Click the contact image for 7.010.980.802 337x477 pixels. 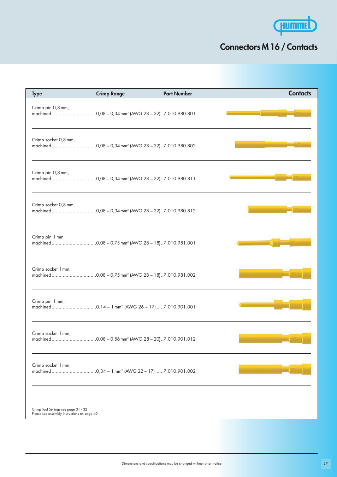[x=273, y=144]
